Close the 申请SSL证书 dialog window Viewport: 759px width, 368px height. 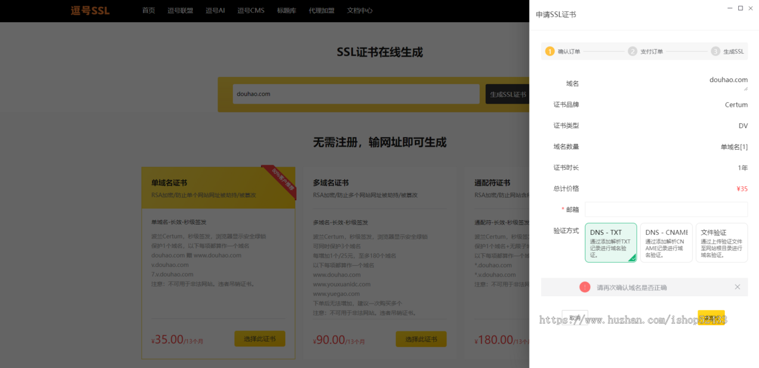click(x=751, y=8)
